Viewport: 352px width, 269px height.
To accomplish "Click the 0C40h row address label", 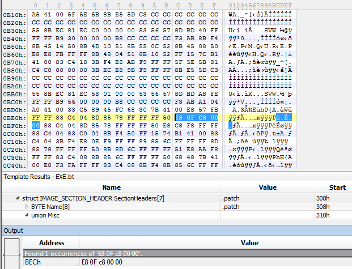I will tap(15, 165).
